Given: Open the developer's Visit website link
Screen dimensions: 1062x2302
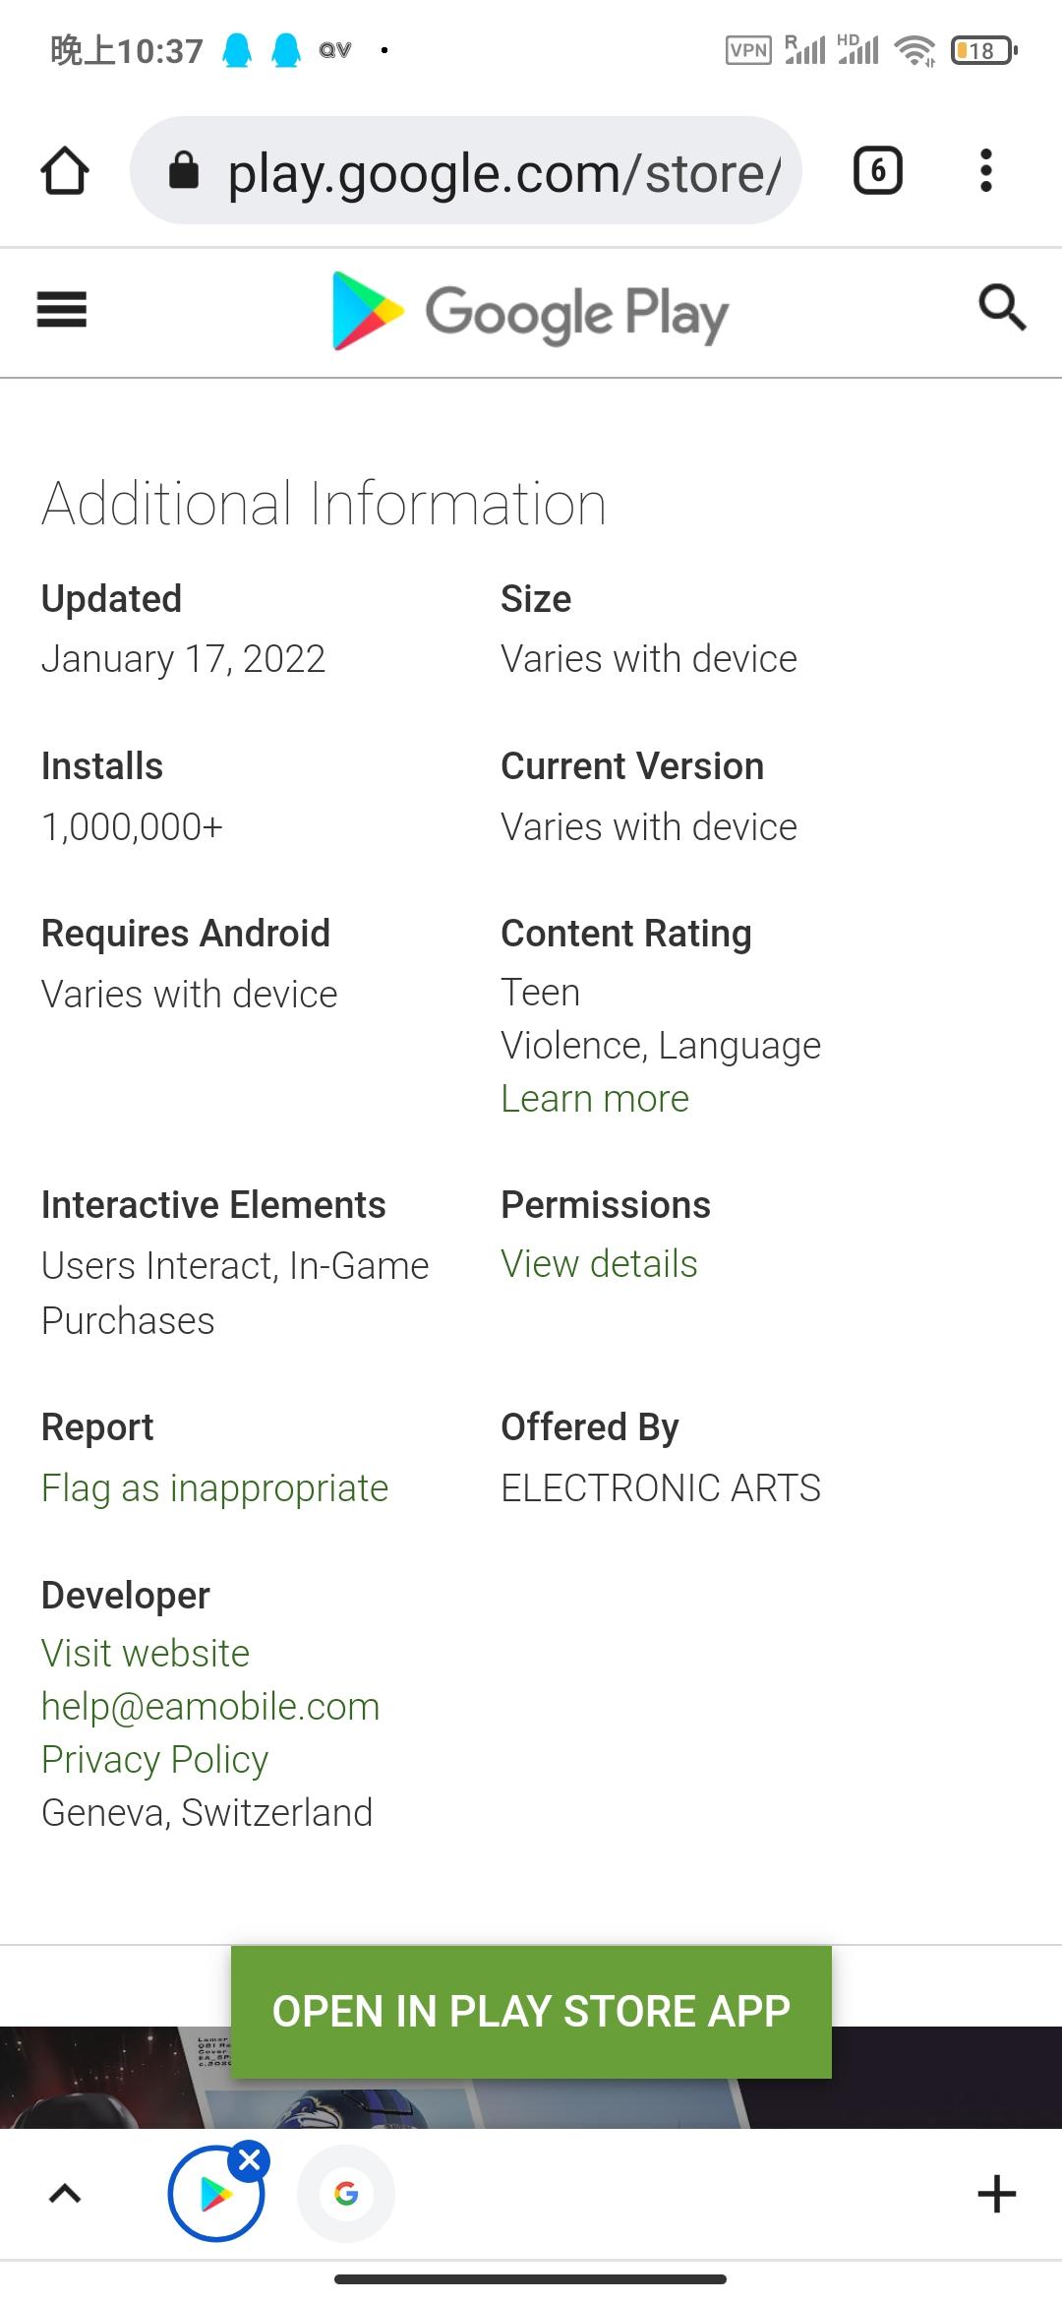Looking at the screenshot, I should coord(146,1654).
